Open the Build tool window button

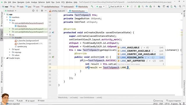point(19,101)
